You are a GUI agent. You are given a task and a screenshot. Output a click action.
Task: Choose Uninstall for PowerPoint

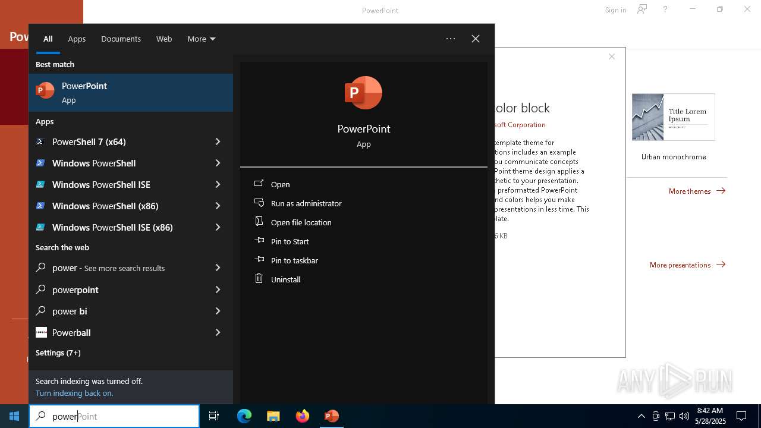[364, 279]
